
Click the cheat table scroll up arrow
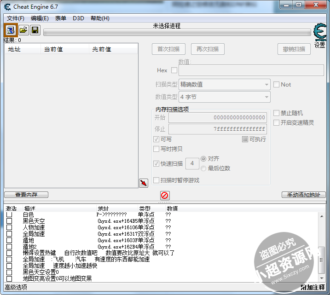click(x=322, y=216)
